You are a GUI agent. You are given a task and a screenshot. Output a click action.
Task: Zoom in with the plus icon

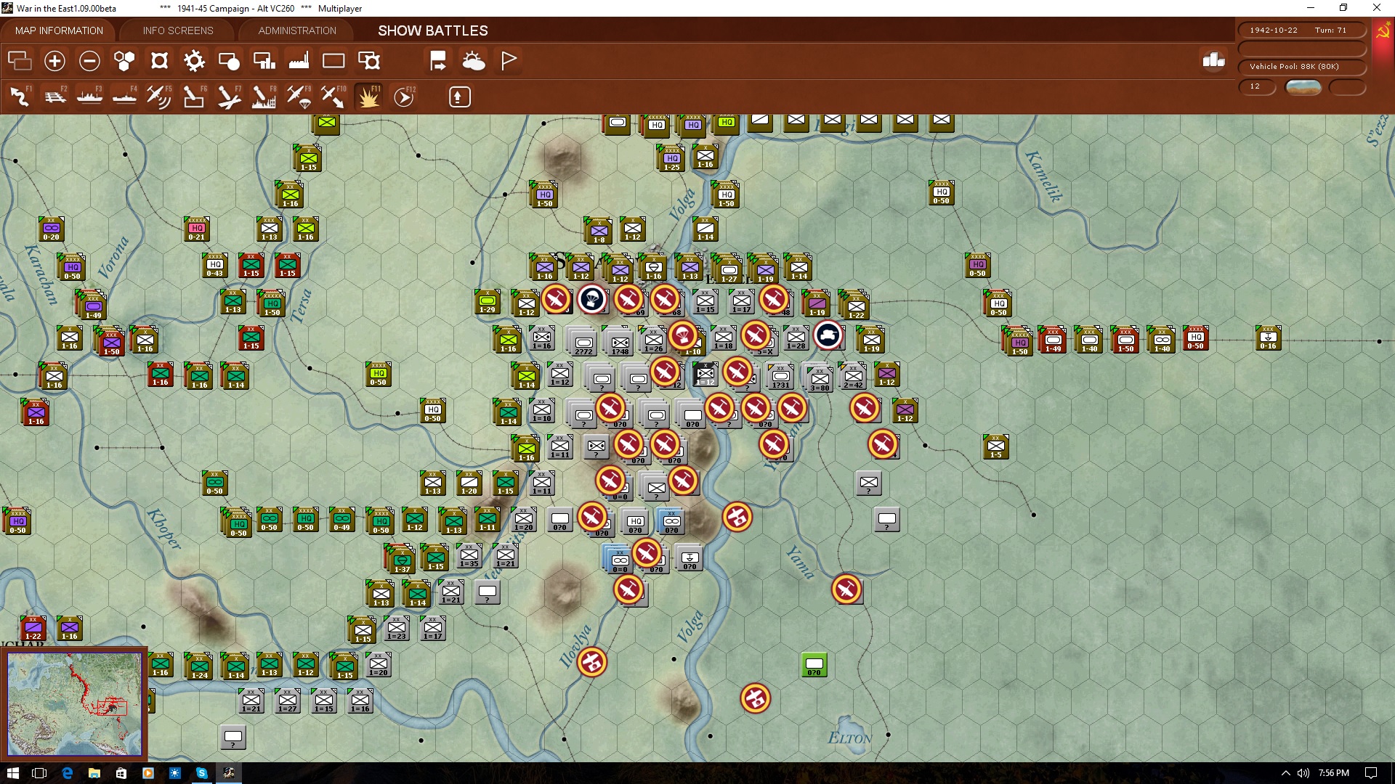click(x=54, y=61)
